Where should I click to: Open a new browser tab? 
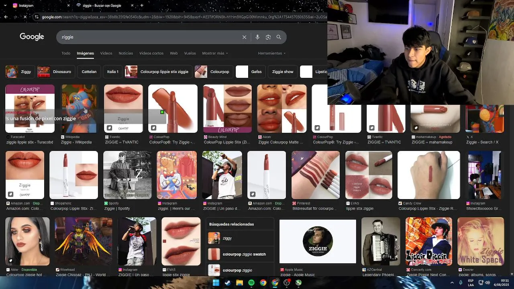[x=142, y=5]
